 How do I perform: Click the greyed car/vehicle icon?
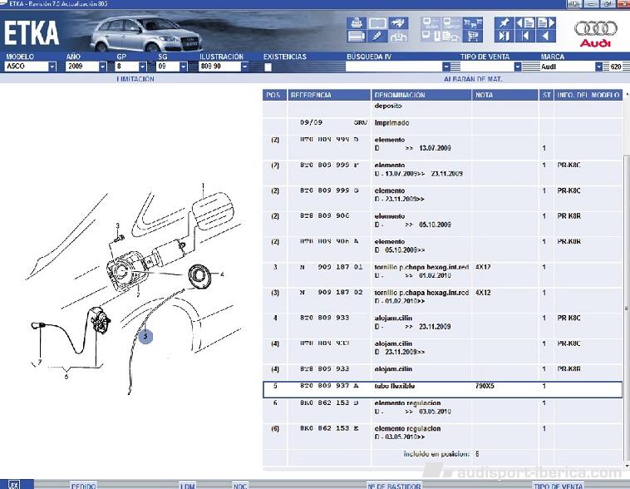pos(398,37)
